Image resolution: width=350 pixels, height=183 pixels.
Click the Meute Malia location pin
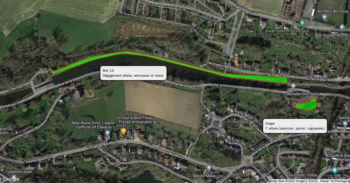click(x=209, y=168)
